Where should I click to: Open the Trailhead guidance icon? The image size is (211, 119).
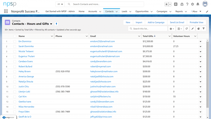coord(182,4)
